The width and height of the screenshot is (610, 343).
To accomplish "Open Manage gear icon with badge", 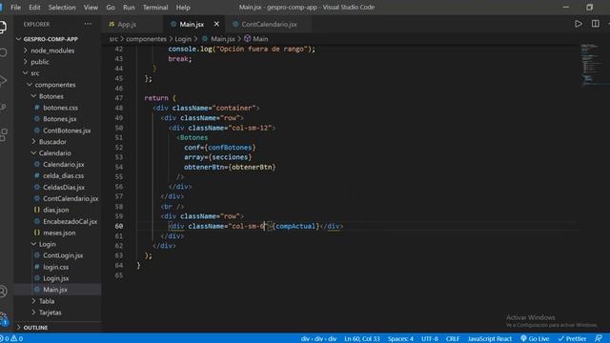I will point(4,318).
